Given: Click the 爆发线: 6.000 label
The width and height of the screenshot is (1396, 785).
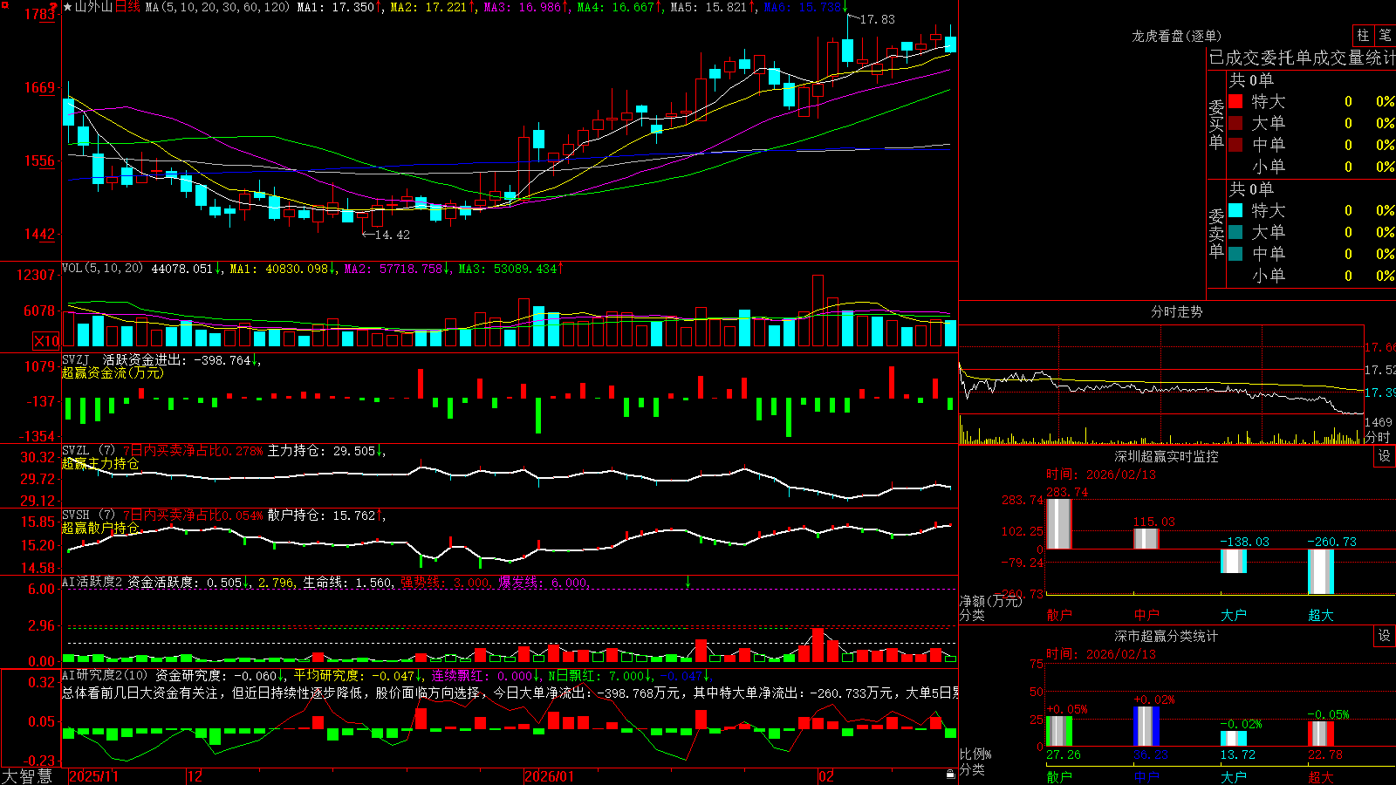Looking at the screenshot, I should [544, 583].
